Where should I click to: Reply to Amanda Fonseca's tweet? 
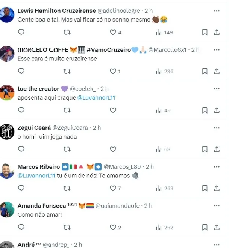[x=21, y=227]
